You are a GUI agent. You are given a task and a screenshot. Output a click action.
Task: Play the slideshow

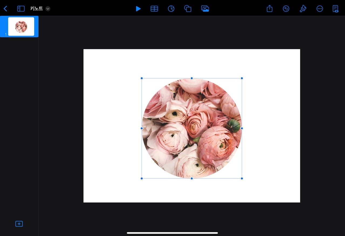click(x=138, y=9)
